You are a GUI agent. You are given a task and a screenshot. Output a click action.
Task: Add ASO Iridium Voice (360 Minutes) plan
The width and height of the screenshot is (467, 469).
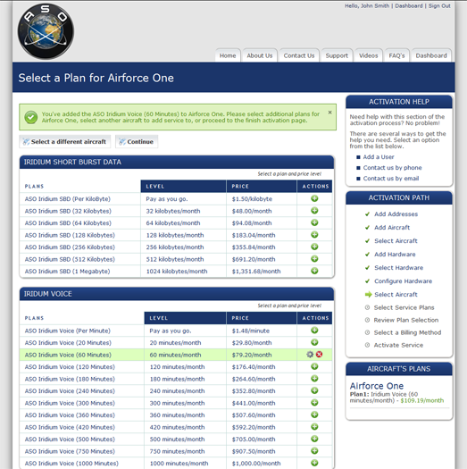[314, 415]
